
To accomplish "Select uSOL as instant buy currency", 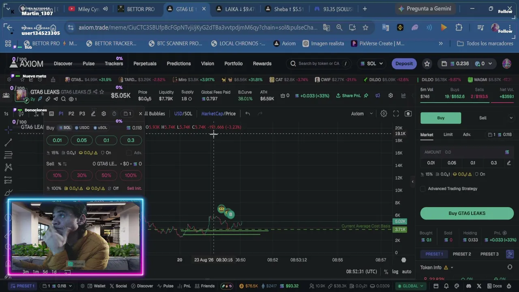I will pos(100,128).
